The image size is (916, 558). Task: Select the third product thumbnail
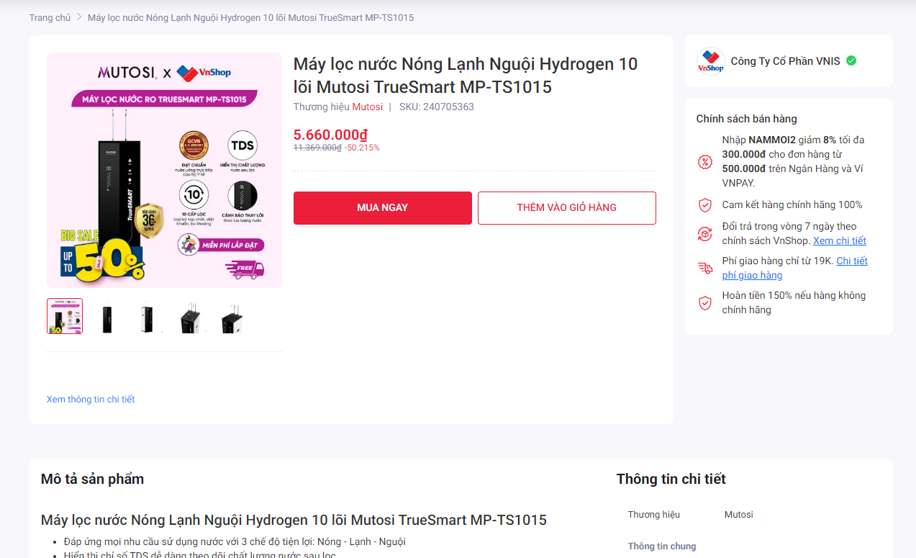148,316
